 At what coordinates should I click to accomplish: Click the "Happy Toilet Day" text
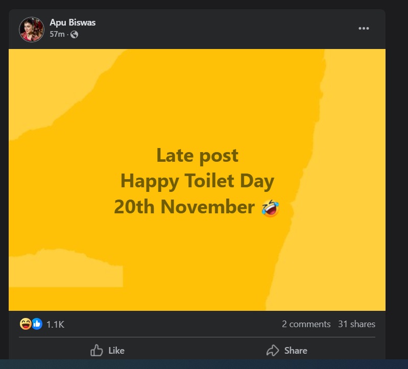[197, 181]
